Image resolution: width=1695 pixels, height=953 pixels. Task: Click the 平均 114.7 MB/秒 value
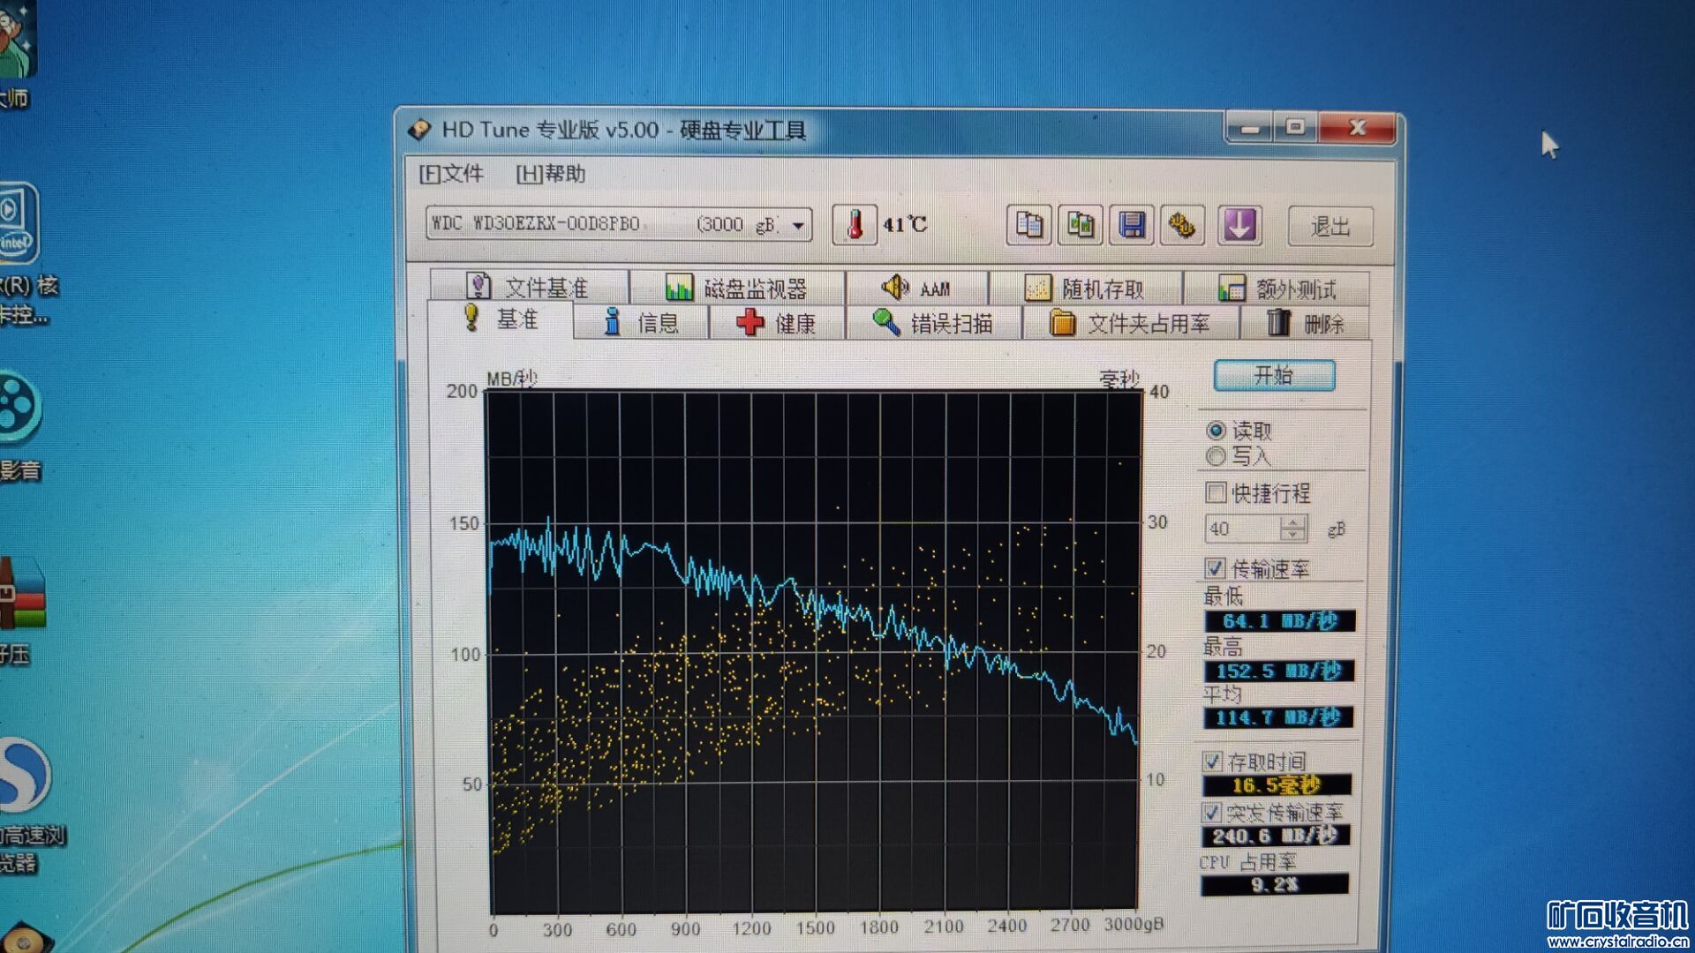pyautogui.click(x=1277, y=717)
